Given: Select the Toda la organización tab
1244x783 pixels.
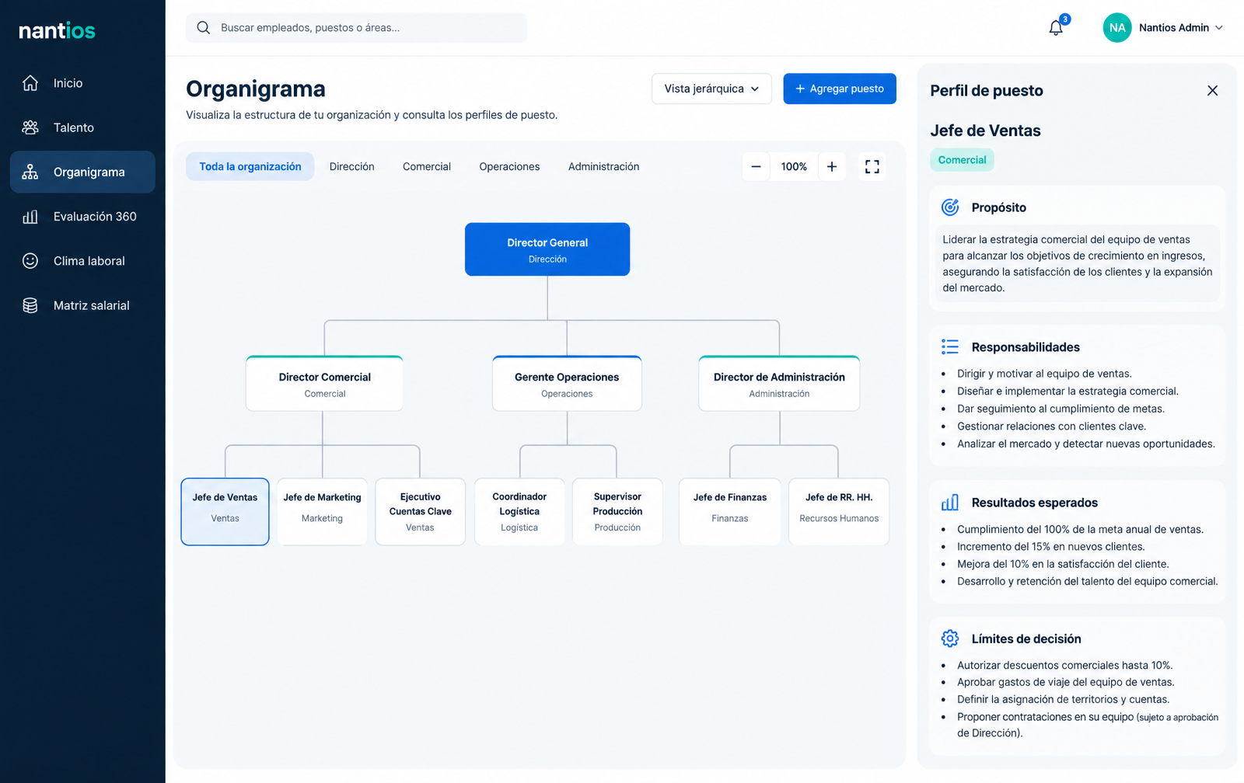Looking at the screenshot, I should click(250, 166).
